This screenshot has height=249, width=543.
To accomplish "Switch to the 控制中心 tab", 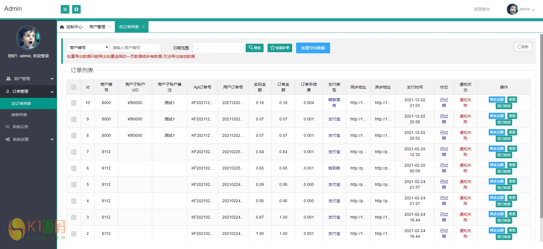I will click(x=71, y=27).
